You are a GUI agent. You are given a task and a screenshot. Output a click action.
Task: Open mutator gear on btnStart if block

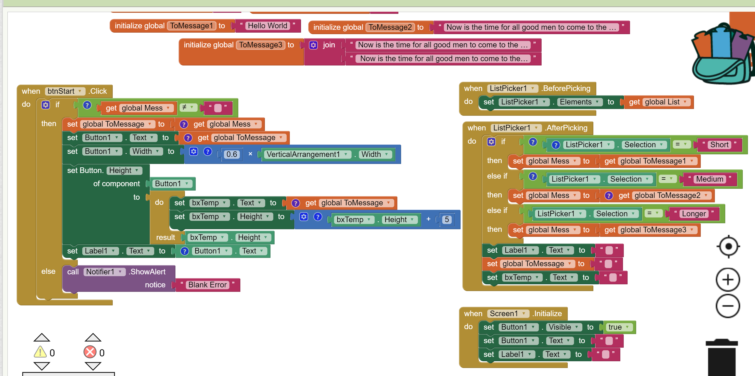pyautogui.click(x=45, y=105)
